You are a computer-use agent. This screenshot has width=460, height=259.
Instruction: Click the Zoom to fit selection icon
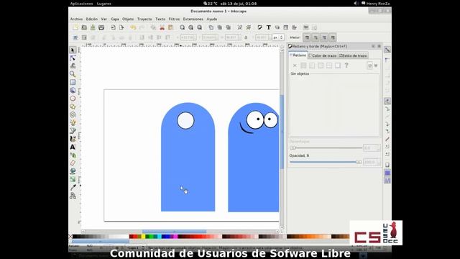[x=182, y=27]
